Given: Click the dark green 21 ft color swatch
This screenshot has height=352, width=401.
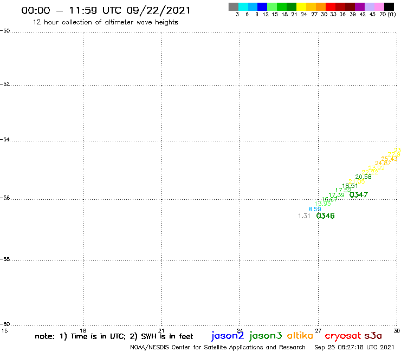Looking at the screenshot, I should click(292, 6).
